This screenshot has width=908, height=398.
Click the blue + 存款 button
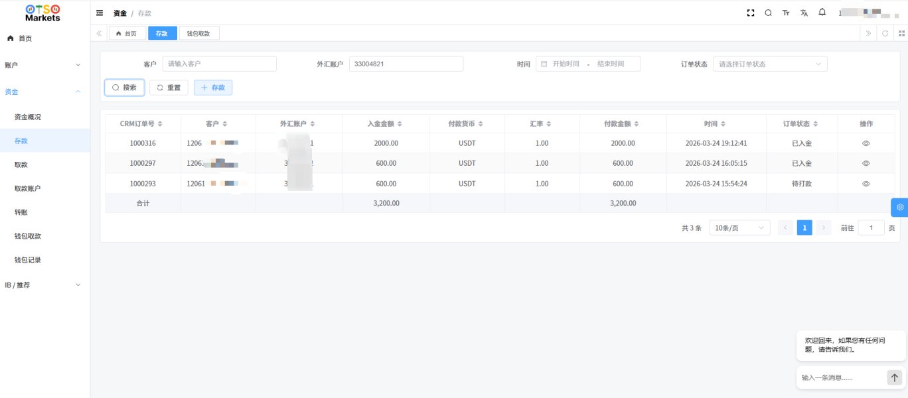coord(212,88)
